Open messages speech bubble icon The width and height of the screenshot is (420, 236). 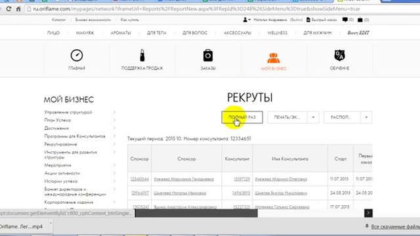tap(345, 20)
